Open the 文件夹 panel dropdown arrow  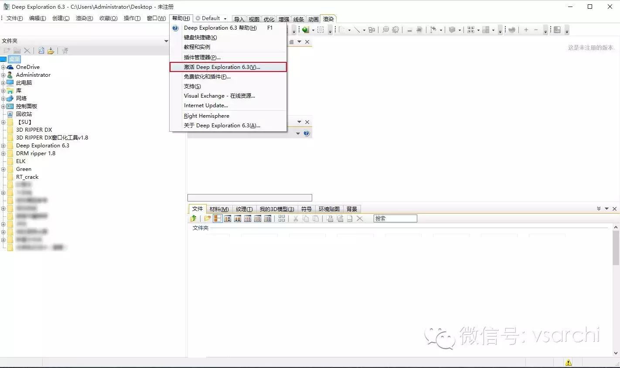tap(166, 41)
